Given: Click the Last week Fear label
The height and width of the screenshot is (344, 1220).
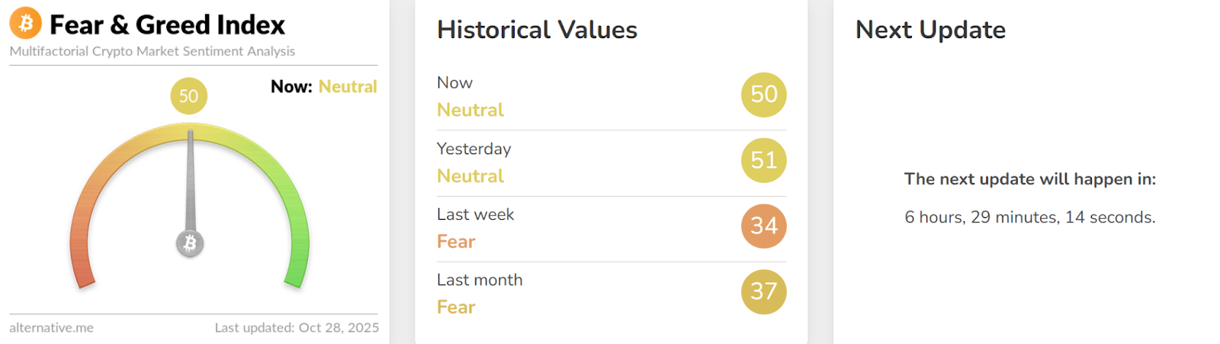Looking at the screenshot, I should pyautogui.click(x=456, y=242).
